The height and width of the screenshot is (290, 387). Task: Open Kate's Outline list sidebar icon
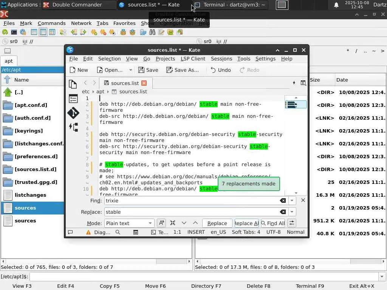[x=73, y=99]
